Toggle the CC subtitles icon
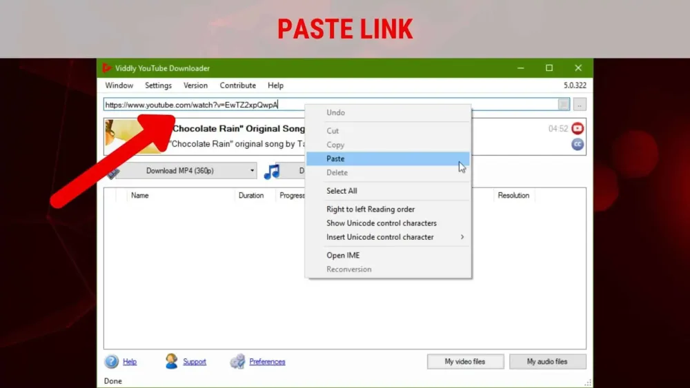This screenshot has width=690, height=388. 578,144
